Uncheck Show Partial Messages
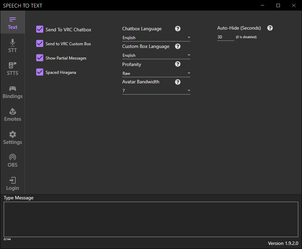 point(40,58)
